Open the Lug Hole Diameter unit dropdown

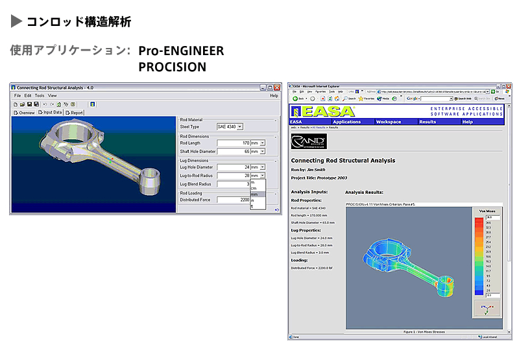(262, 167)
